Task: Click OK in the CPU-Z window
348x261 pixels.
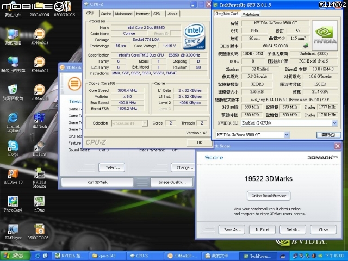Action: tap(200, 142)
